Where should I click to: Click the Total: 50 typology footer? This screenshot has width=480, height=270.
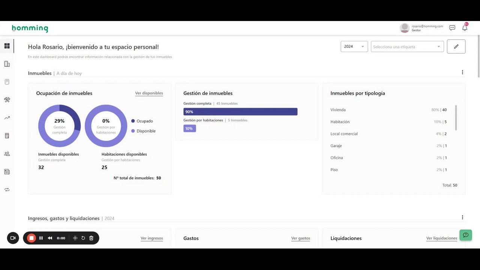point(450,185)
